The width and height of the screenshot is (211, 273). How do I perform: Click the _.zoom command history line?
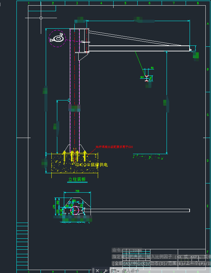[127, 250]
